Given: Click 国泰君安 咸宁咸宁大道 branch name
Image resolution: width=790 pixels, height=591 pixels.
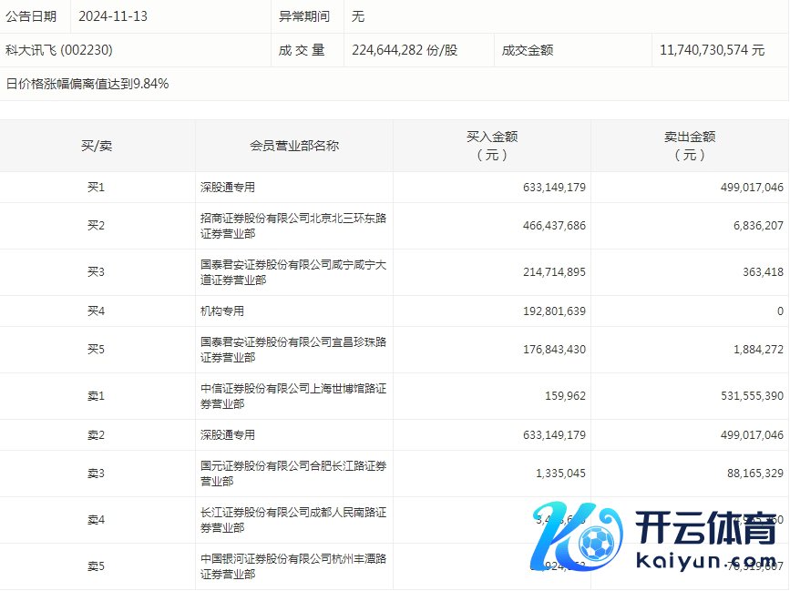Looking at the screenshot, I should [x=293, y=272].
